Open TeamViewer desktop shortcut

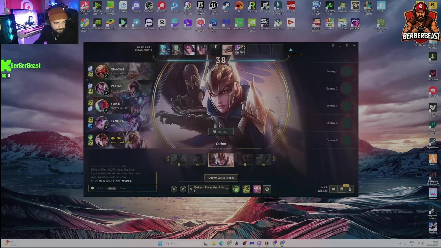(x=149, y=24)
